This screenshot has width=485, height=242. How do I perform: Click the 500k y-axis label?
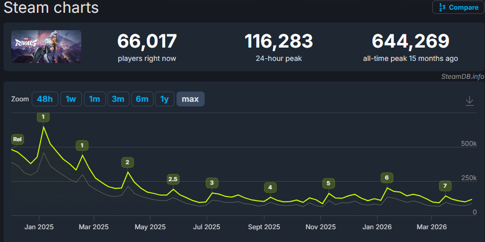(469, 144)
